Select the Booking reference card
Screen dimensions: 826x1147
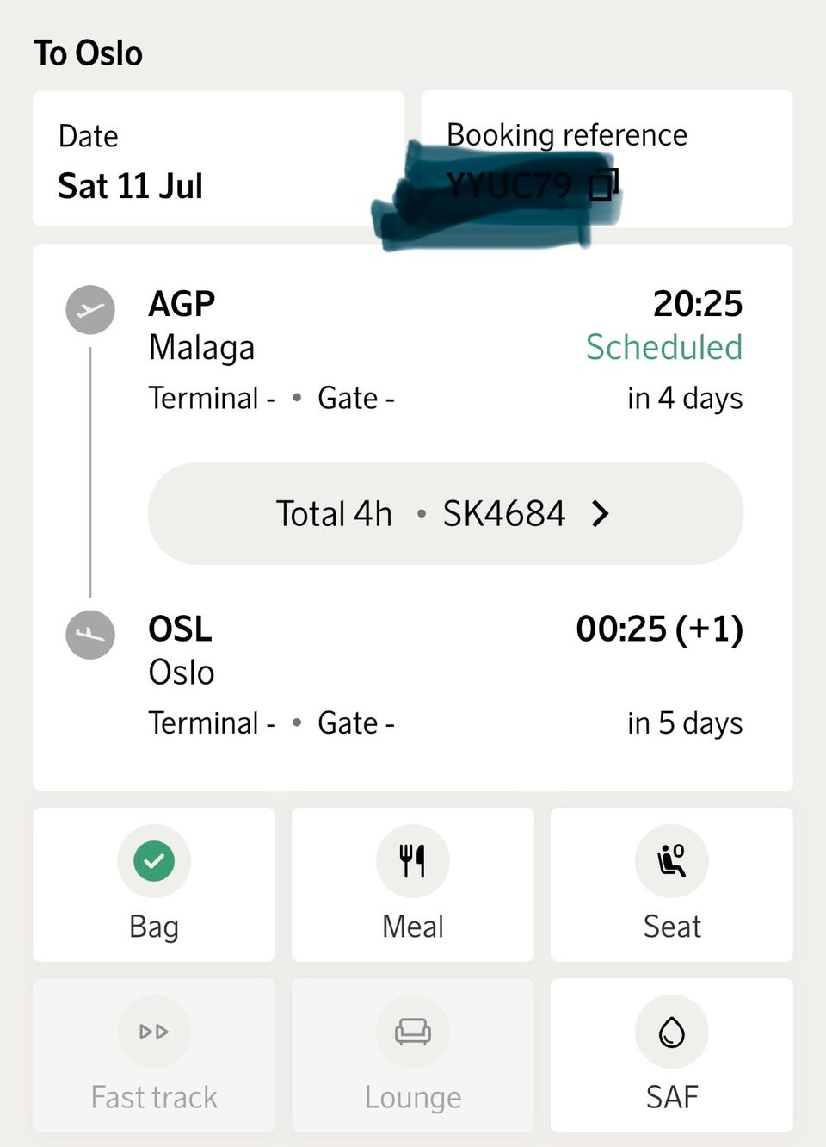coord(607,158)
